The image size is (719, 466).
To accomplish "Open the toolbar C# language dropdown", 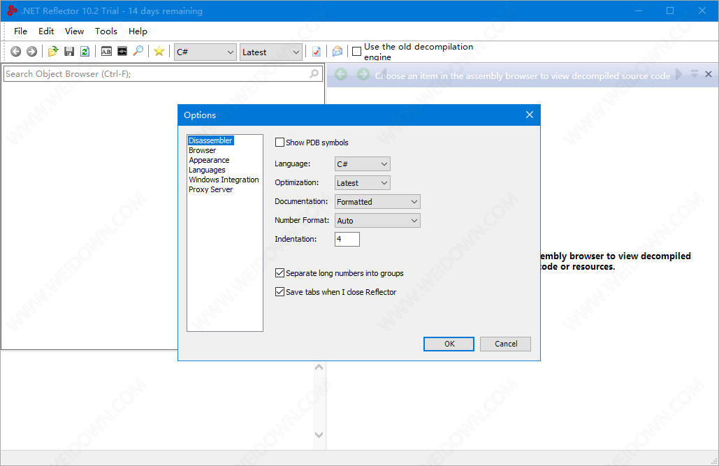I will click(x=205, y=52).
